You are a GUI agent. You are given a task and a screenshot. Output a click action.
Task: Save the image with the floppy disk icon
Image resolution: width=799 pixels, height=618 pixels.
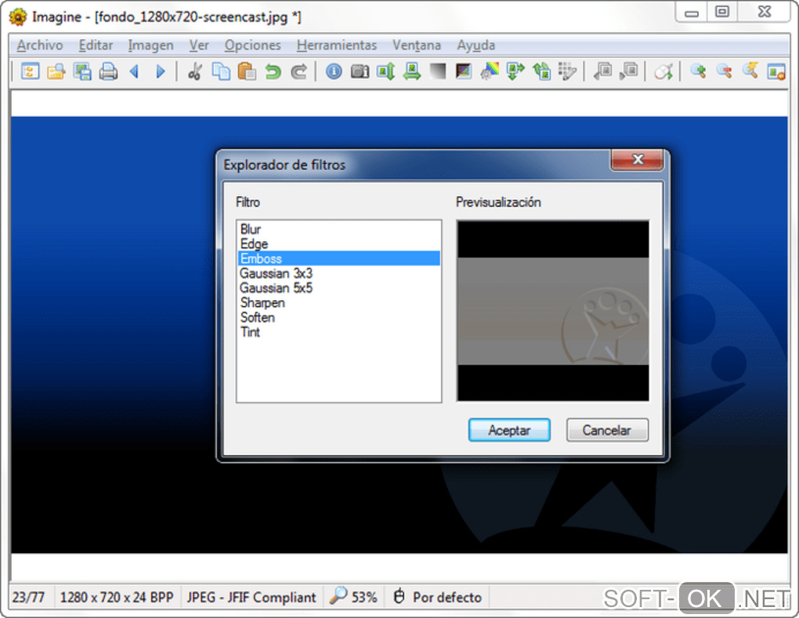pyautogui.click(x=82, y=71)
